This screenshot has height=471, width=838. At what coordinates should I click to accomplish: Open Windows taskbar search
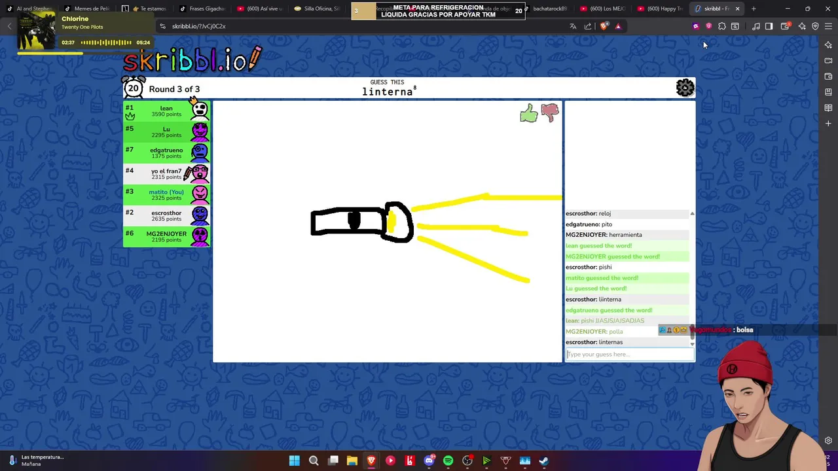tap(314, 461)
